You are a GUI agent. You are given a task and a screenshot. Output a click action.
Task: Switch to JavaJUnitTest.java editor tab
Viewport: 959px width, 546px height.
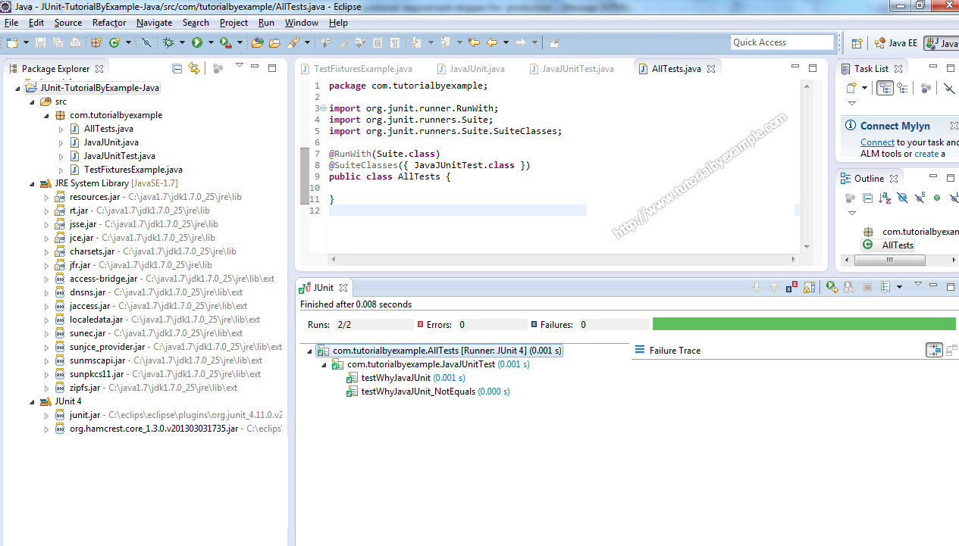572,69
